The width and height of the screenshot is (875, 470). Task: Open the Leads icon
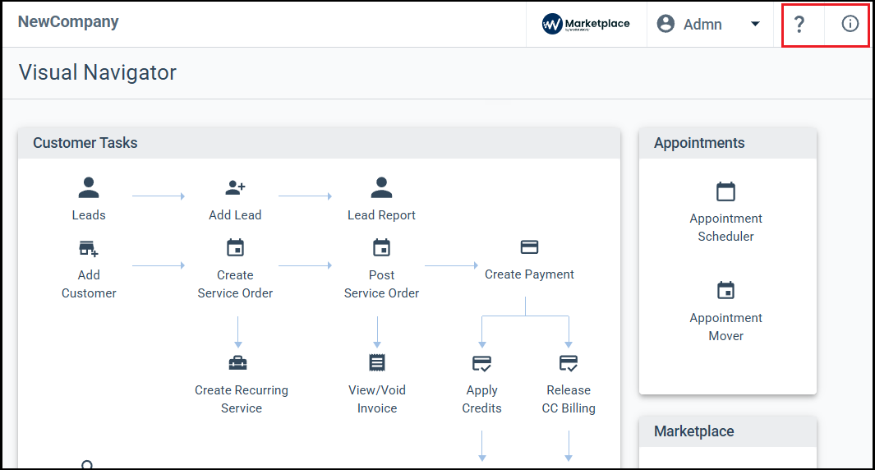[x=89, y=188]
